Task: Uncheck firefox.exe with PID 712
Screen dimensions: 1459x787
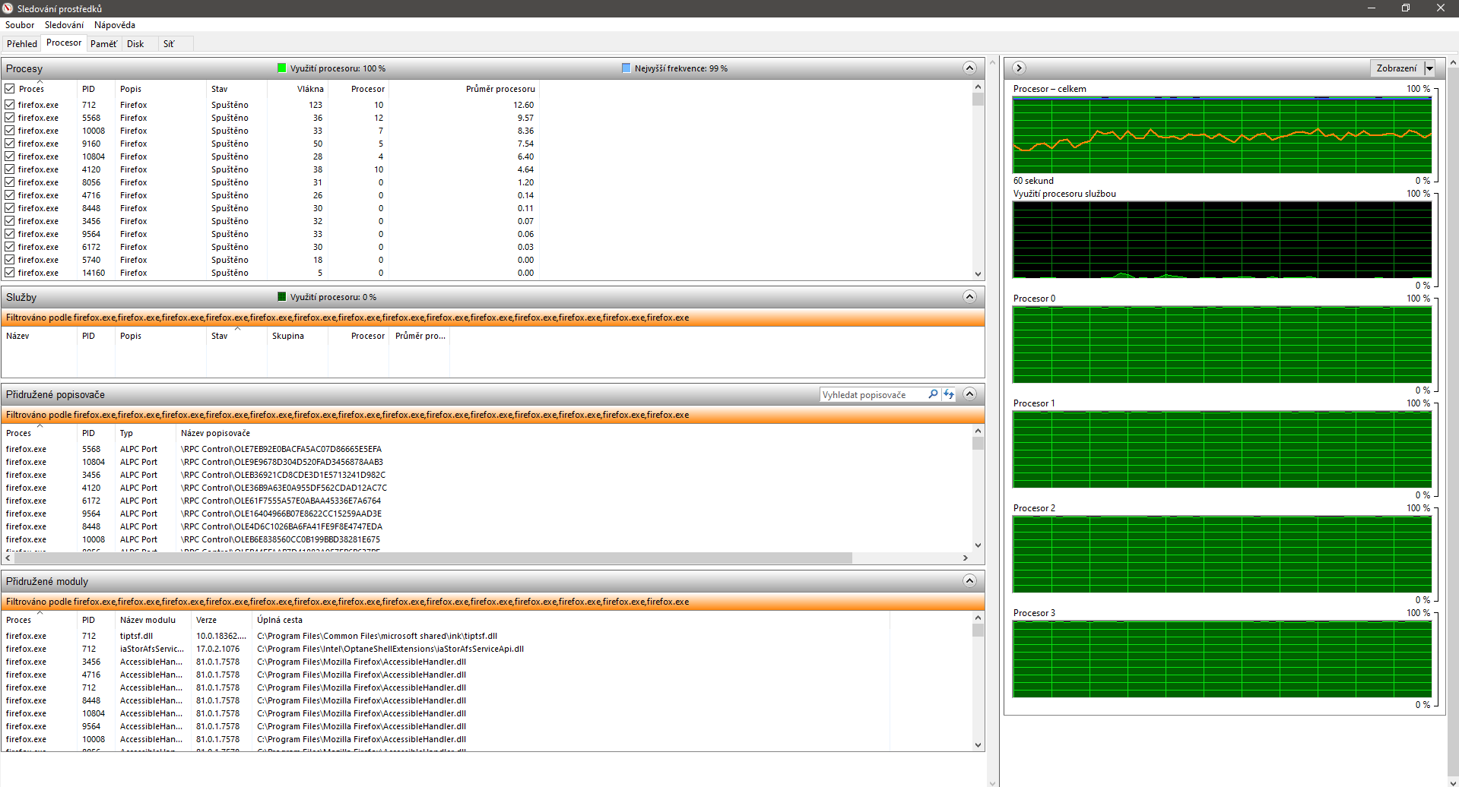Action: [x=10, y=105]
